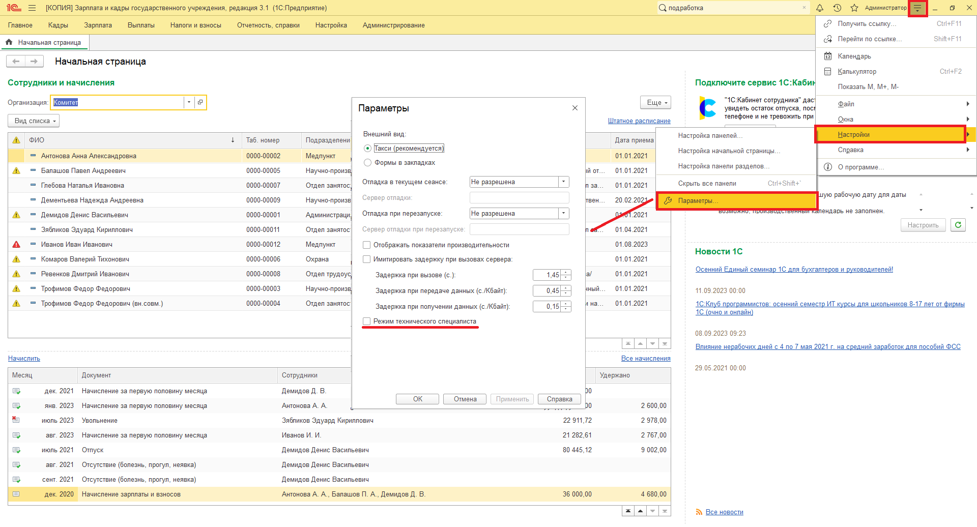Click the search field containing подработка
This screenshot has height=527, width=977.
[x=733, y=8]
